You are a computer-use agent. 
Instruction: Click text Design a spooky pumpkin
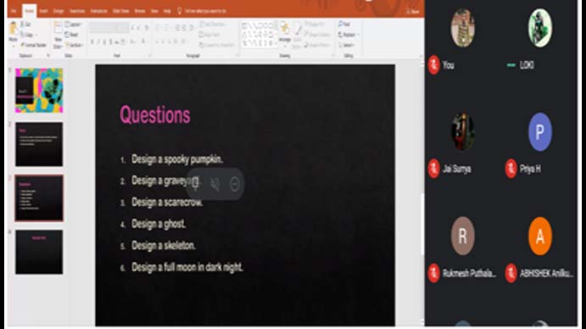tap(177, 159)
